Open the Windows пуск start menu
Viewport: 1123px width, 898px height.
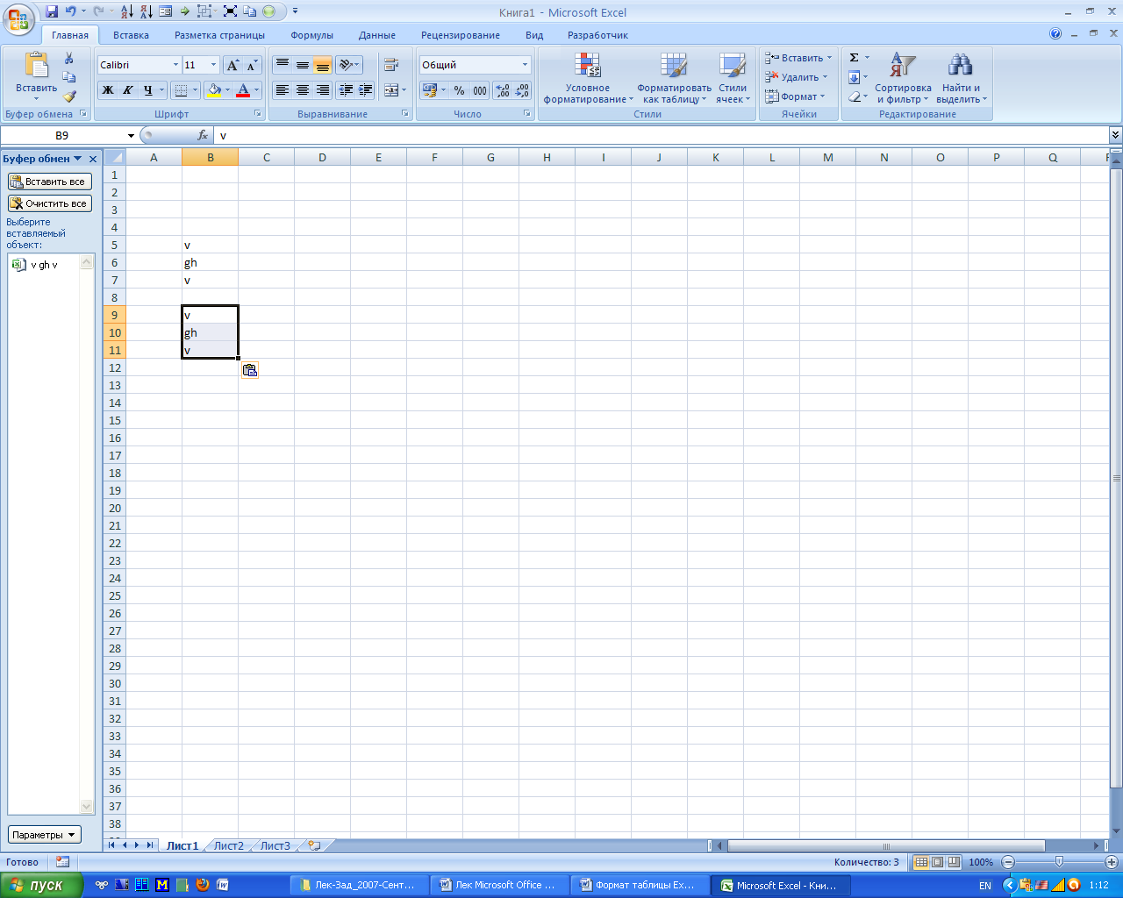coord(41,885)
